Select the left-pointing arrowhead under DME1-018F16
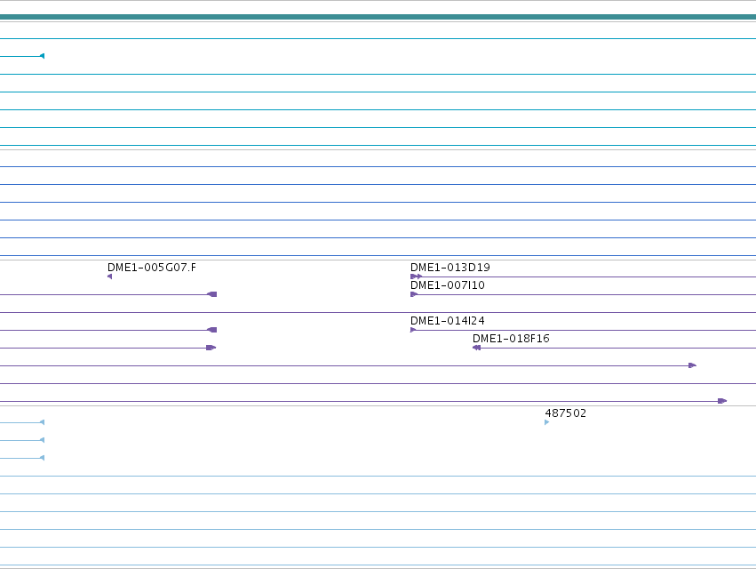756x569 pixels. [x=476, y=348]
